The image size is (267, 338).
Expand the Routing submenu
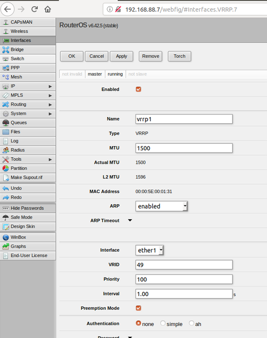click(x=50, y=105)
